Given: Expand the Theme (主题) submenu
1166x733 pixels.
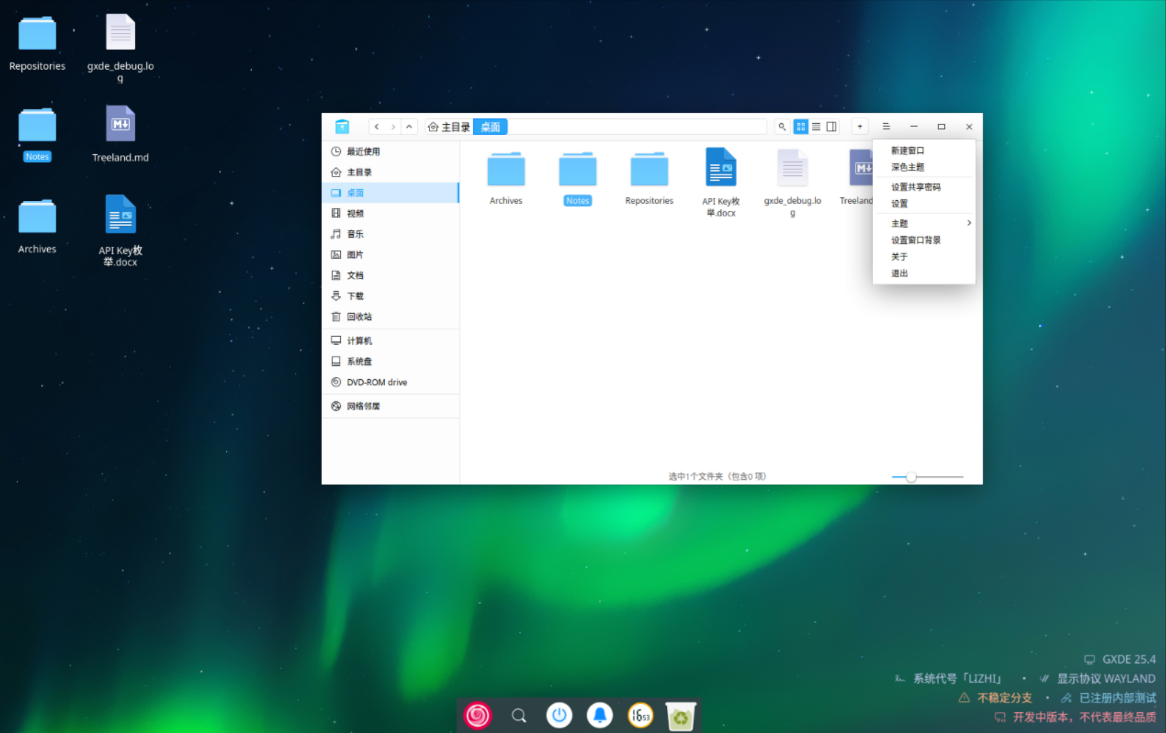Looking at the screenshot, I should (924, 223).
